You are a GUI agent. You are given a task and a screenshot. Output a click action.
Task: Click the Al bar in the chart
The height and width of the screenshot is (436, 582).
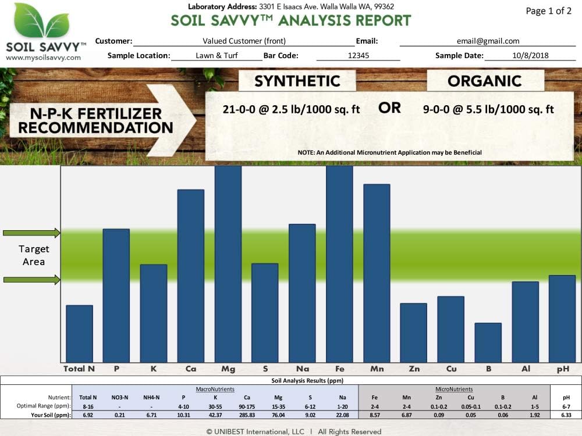[x=525, y=322]
